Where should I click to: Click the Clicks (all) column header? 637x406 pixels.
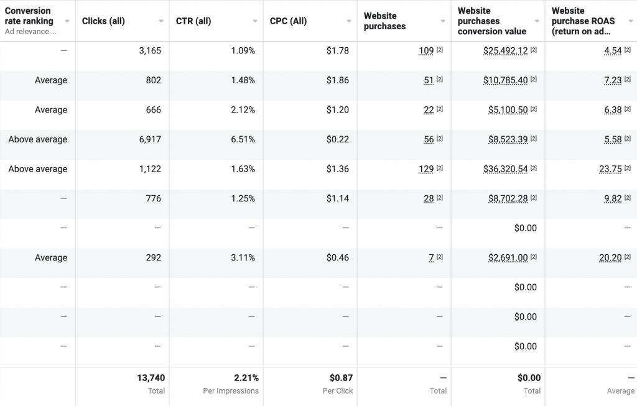coord(103,19)
